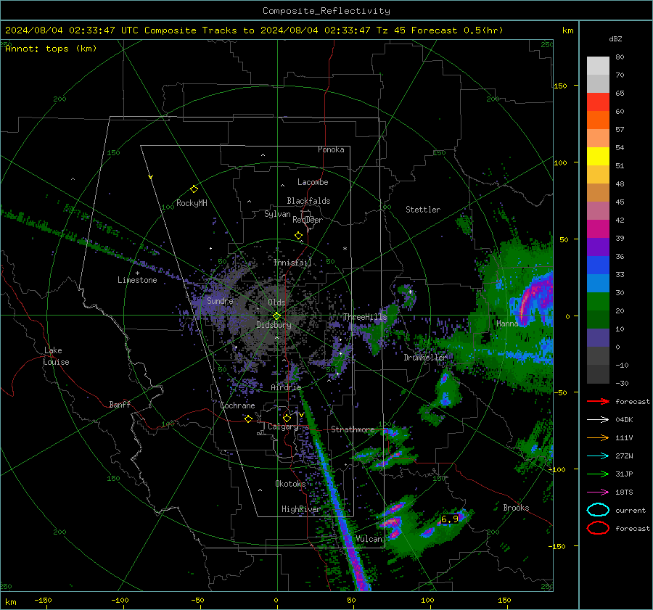Click the Brooks city label

516,508
